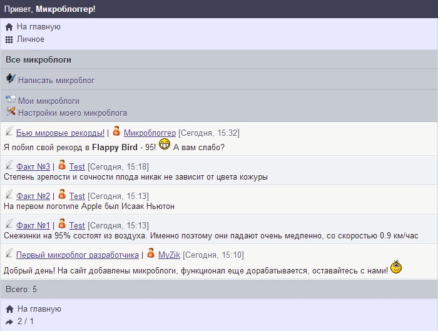Click the timestamp "[Сегодня, 15:18]"
The width and height of the screenshot is (438, 331).
point(118,167)
